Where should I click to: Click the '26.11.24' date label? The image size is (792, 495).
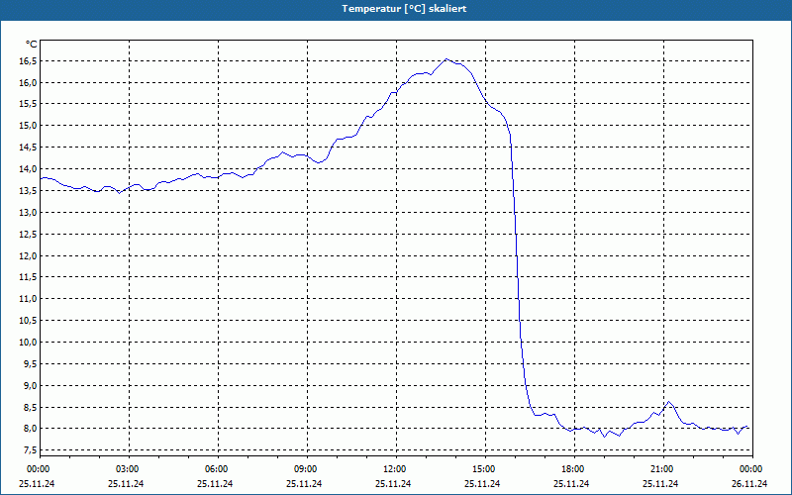click(749, 484)
